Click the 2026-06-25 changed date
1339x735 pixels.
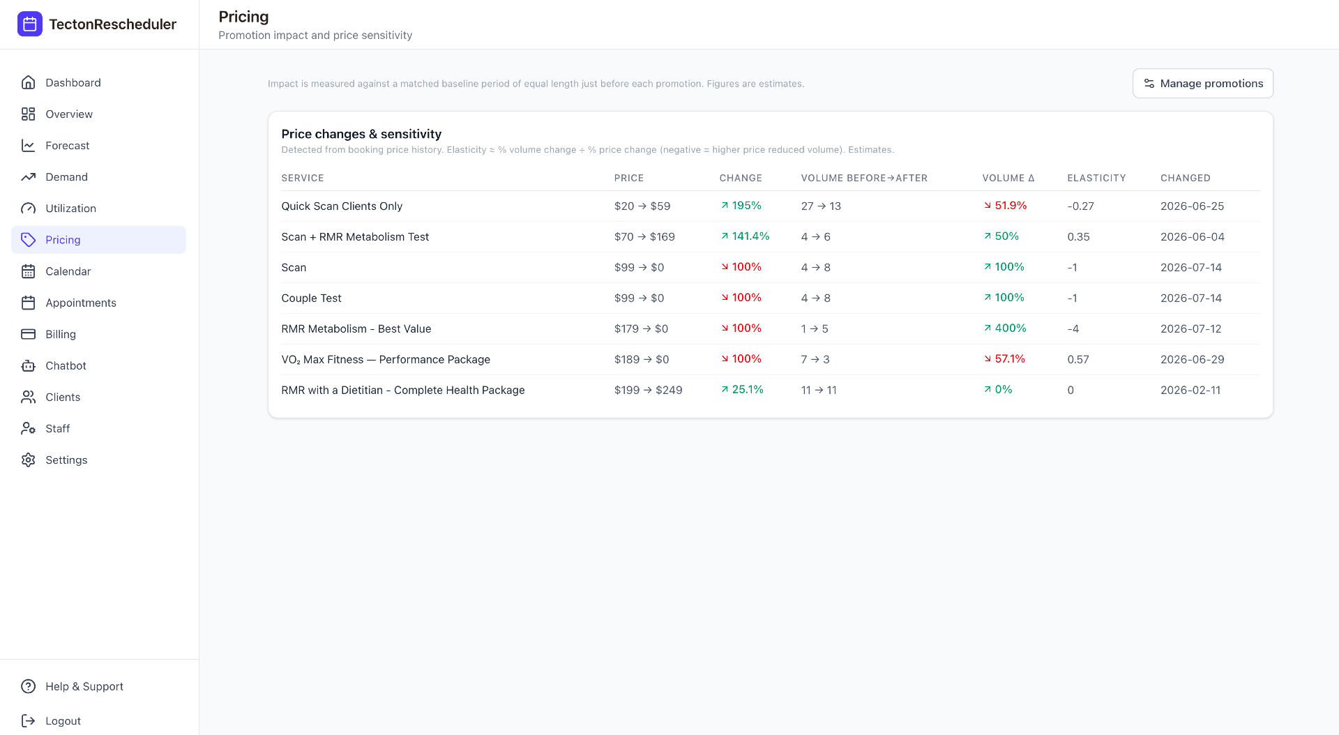(1192, 206)
